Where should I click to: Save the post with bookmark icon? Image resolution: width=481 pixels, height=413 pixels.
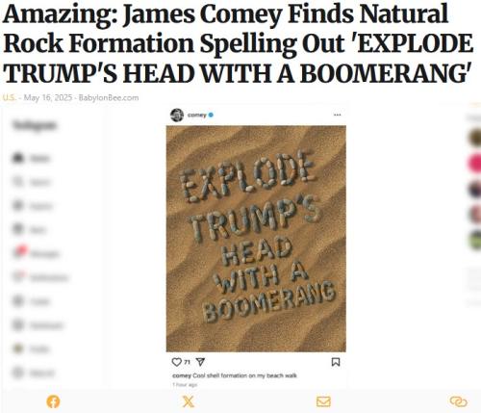point(336,362)
